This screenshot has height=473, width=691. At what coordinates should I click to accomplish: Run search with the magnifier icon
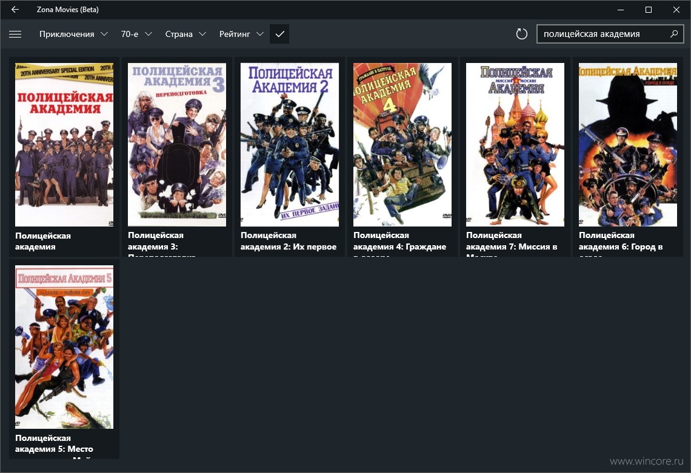tap(673, 34)
